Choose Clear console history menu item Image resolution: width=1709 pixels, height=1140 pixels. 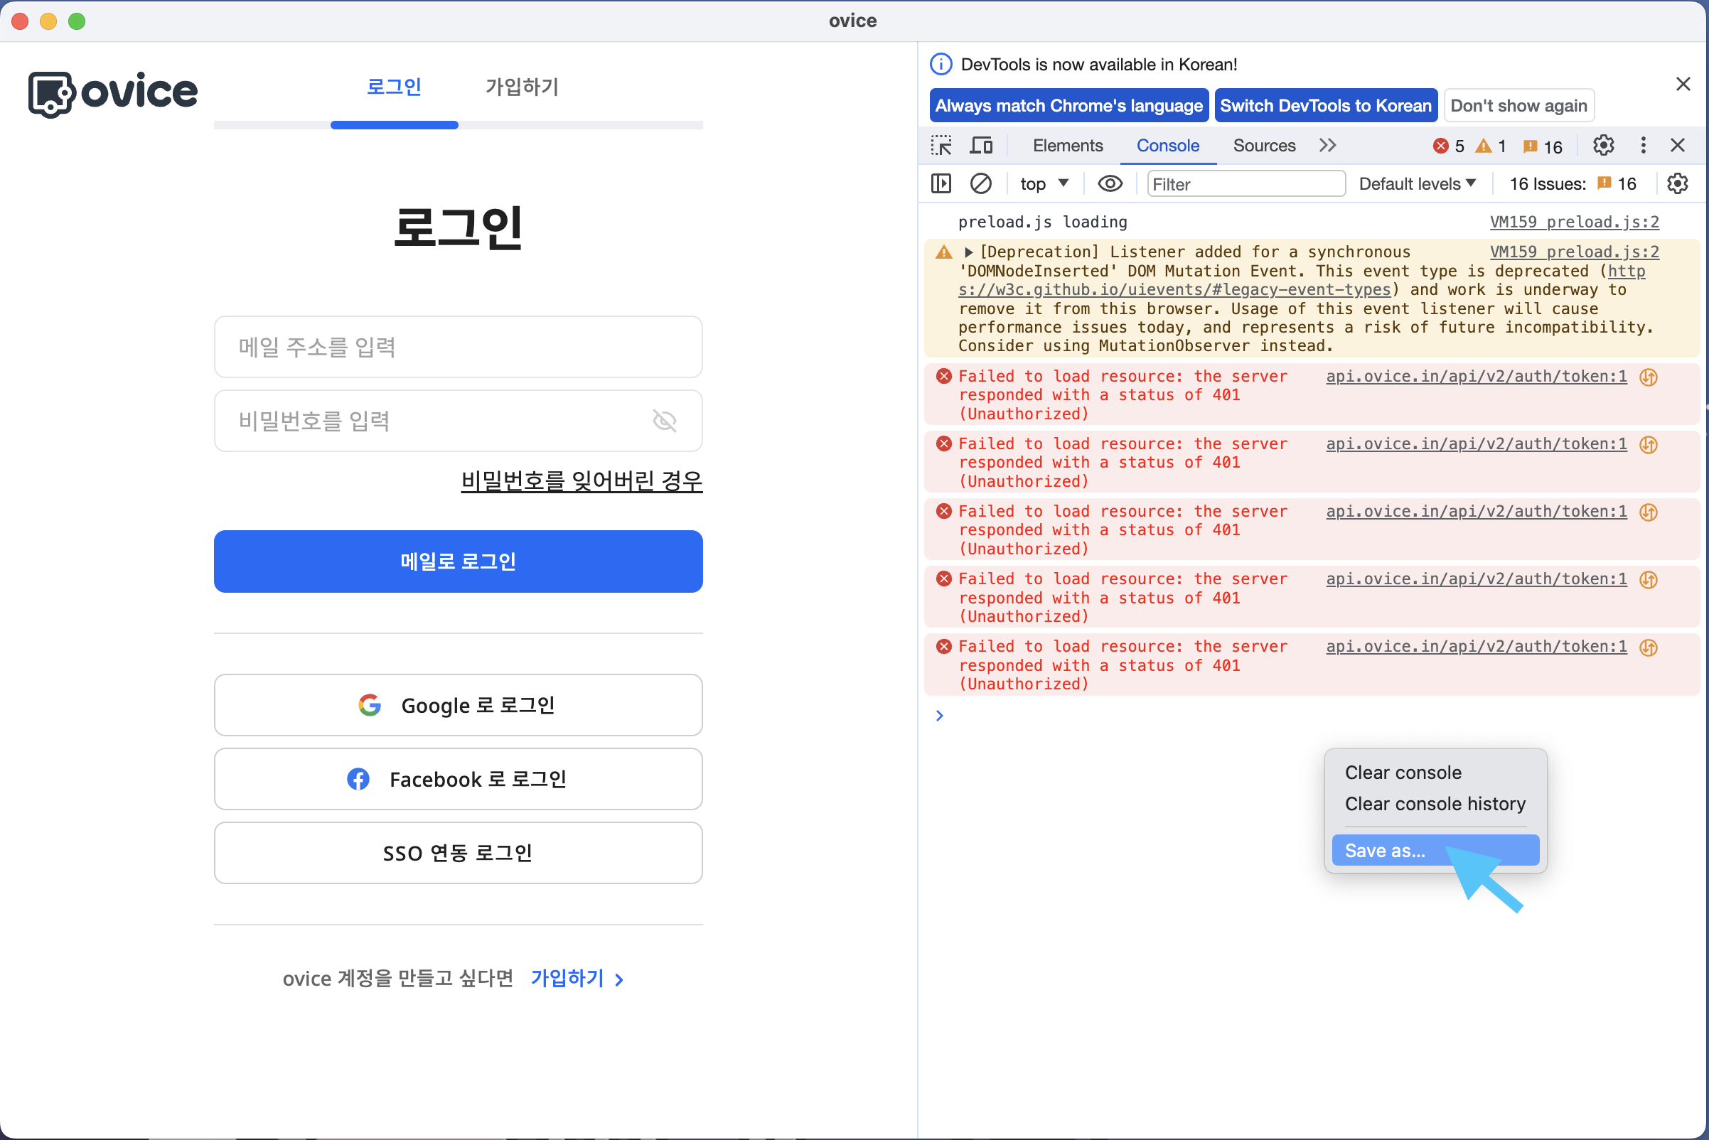pyautogui.click(x=1435, y=803)
